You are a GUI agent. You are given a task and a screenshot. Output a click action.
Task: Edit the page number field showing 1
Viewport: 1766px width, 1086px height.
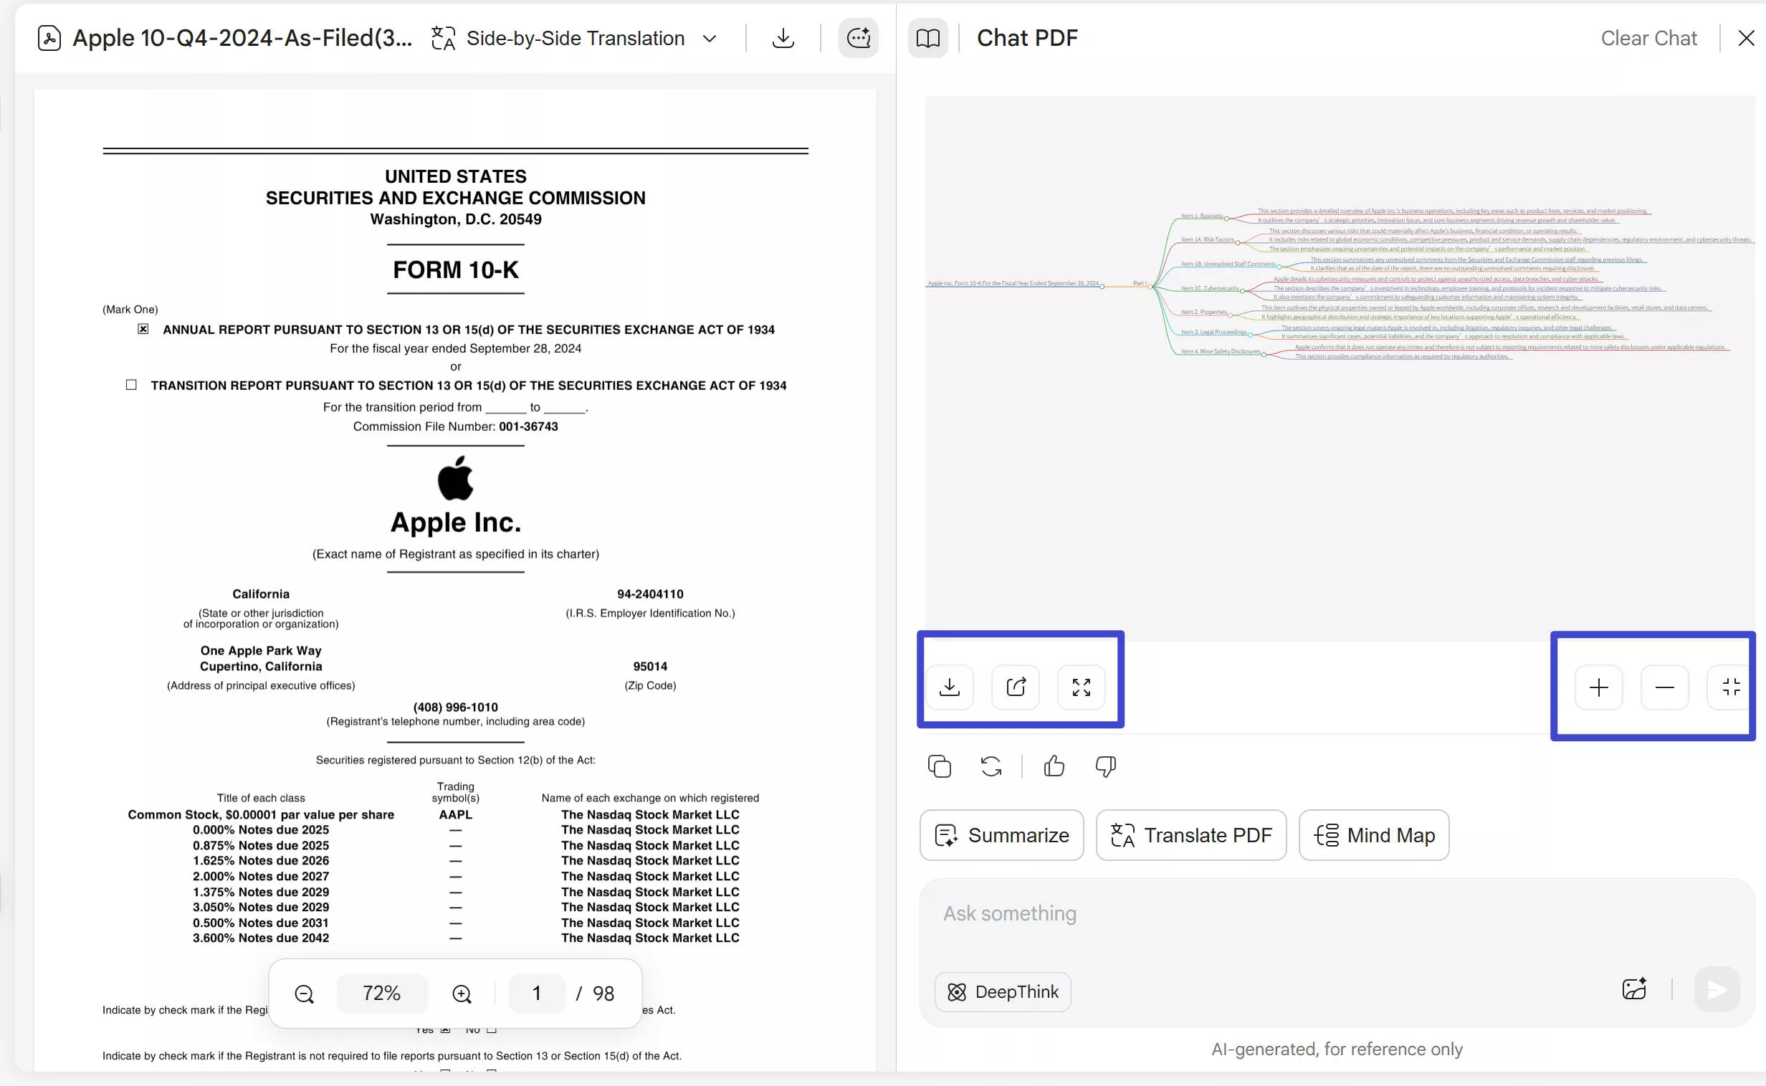point(536,993)
